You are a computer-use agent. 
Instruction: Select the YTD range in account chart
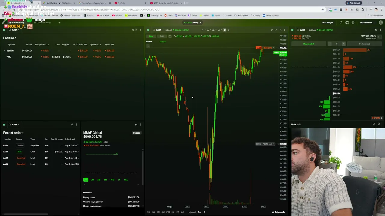112,180
